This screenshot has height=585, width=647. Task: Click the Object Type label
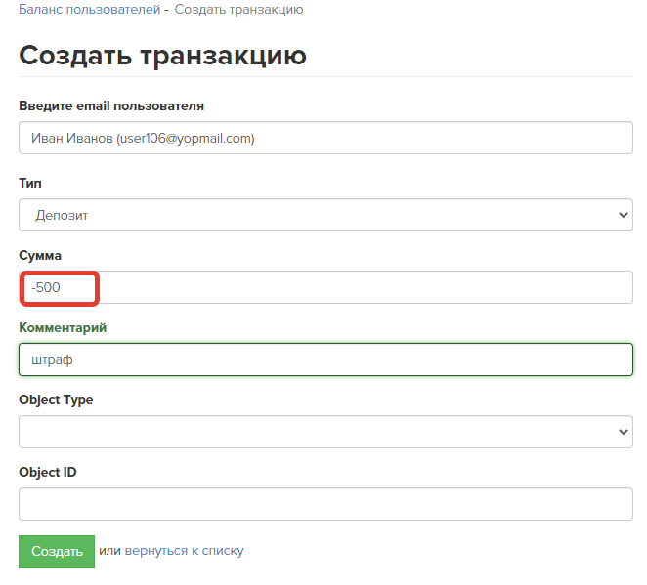click(56, 399)
